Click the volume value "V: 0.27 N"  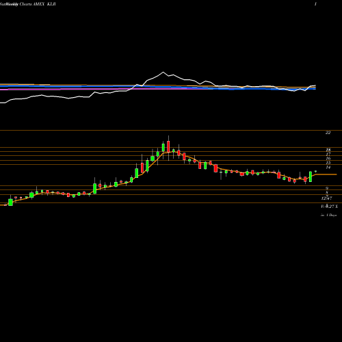point(329,207)
